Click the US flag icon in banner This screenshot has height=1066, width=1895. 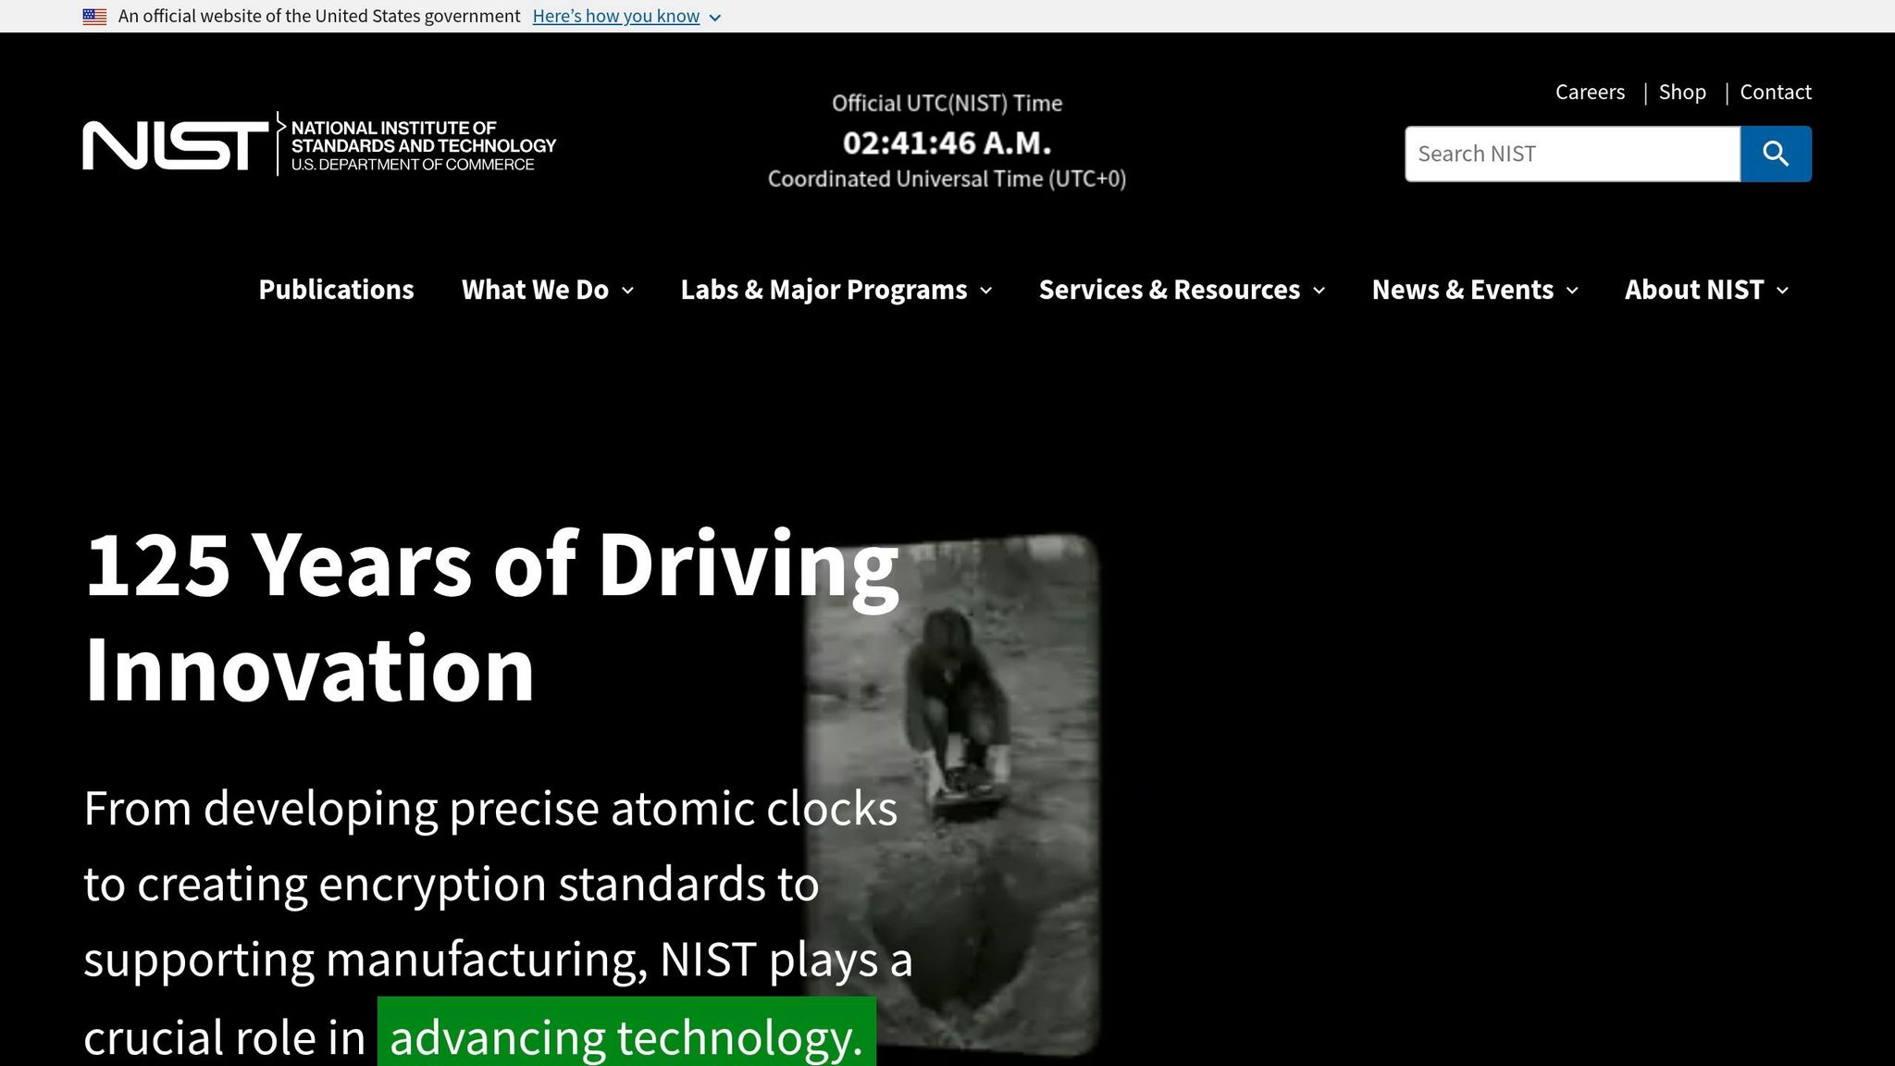coord(94,17)
